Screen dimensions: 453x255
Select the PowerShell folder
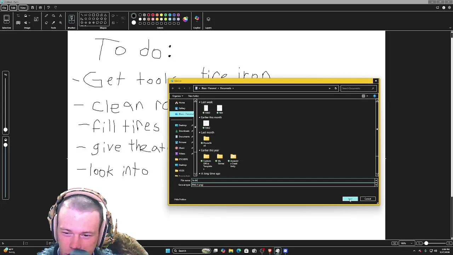pyautogui.click(x=206, y=141)
